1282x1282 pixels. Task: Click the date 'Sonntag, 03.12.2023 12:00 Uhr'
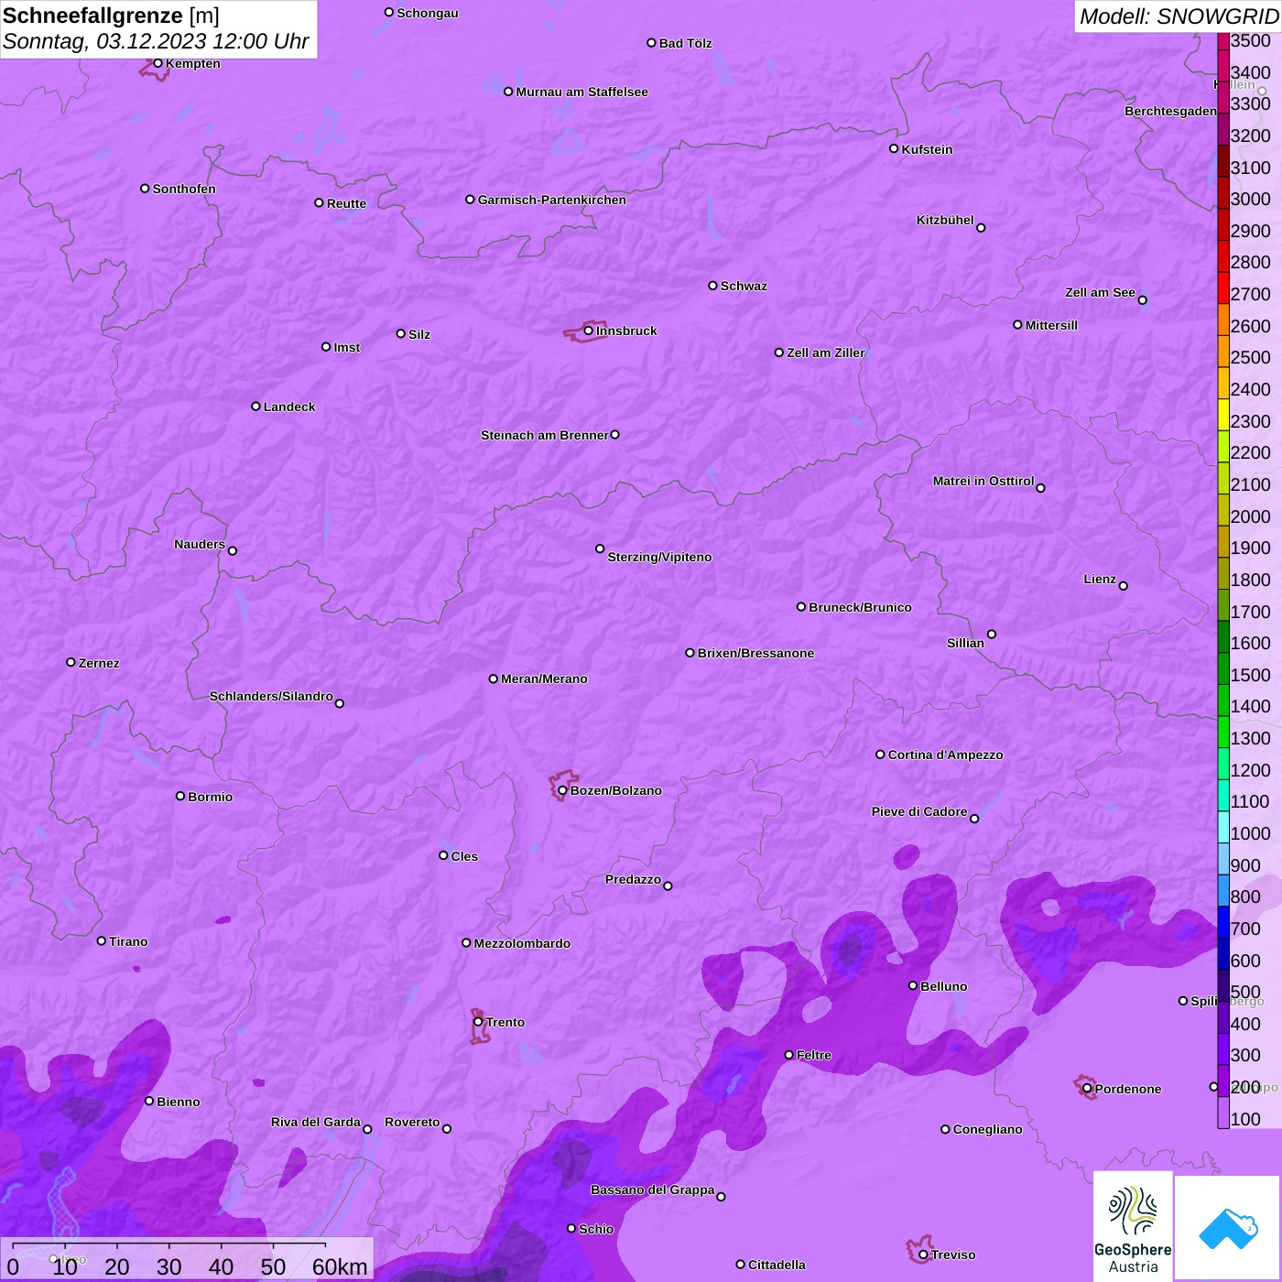point(156,41)
